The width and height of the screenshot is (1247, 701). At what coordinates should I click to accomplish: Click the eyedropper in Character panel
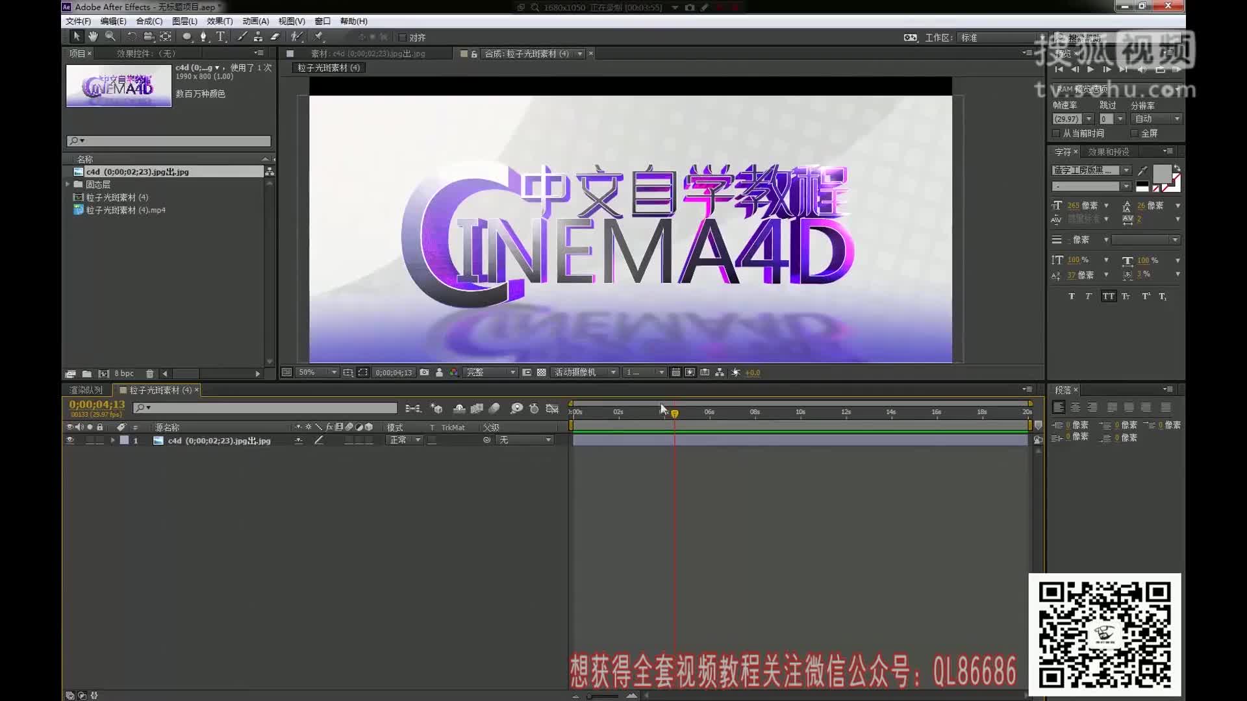[x=1142, y=171]
